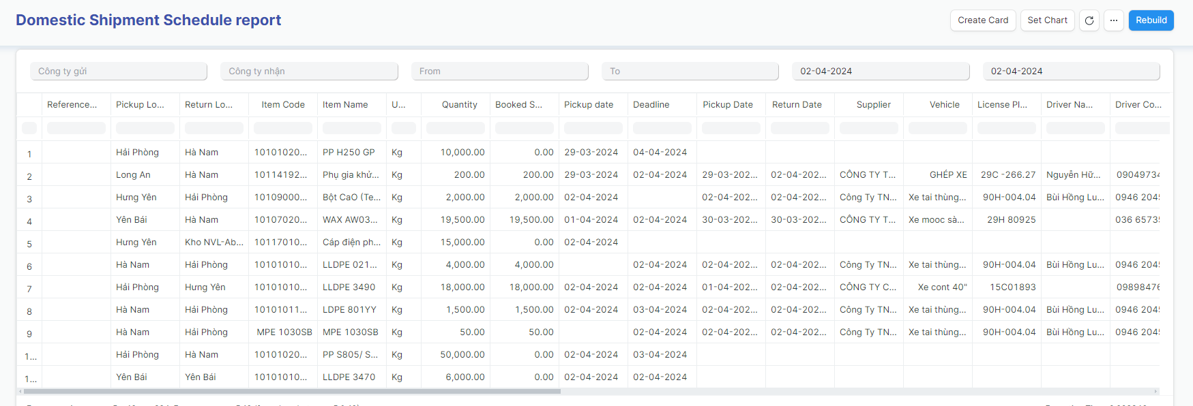Viewport: 1193px width, 406px height.
Task: Click the Item Code column filter box
Action: point(283,128)
